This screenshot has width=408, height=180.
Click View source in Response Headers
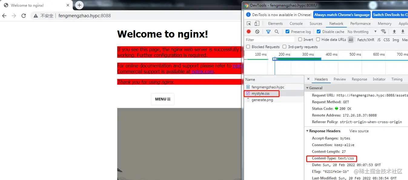point(359,131)
